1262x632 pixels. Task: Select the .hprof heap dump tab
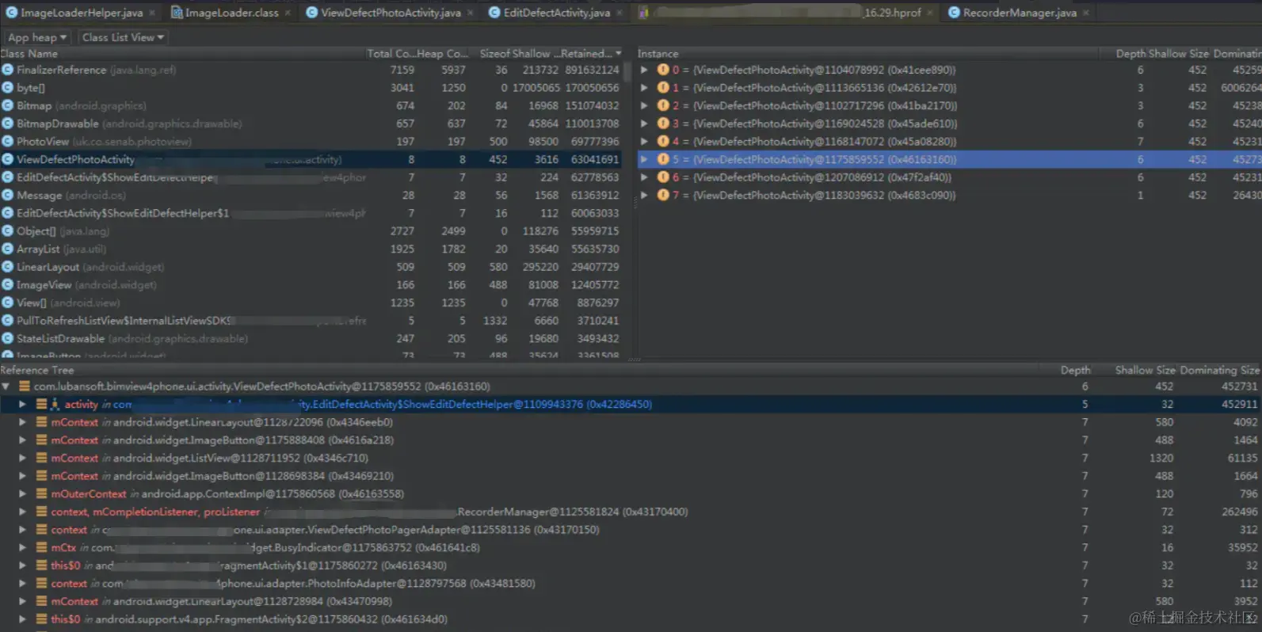[784, 13]
